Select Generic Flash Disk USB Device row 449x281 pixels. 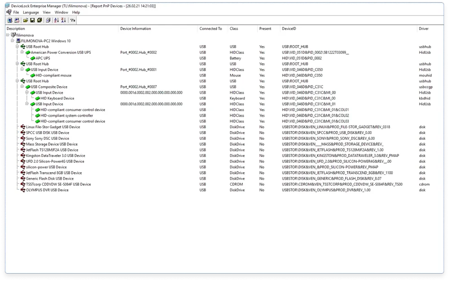[x=224, y=178]
